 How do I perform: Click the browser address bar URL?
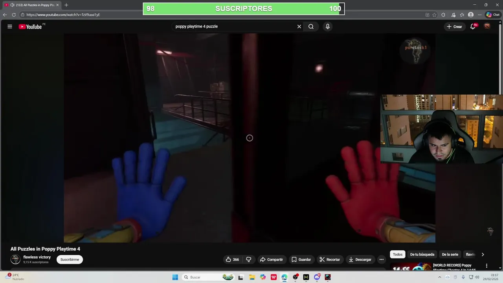click(x=63, y=15)
